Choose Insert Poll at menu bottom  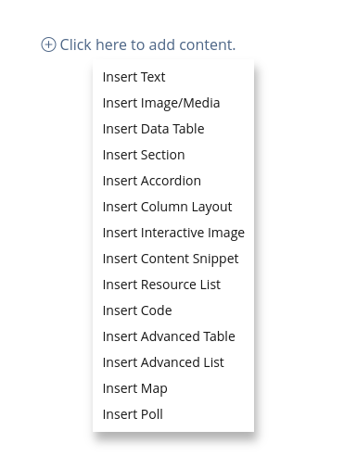[173, 414]
